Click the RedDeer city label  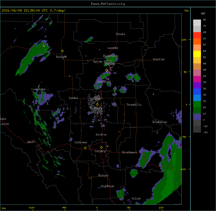pos(110,64)
